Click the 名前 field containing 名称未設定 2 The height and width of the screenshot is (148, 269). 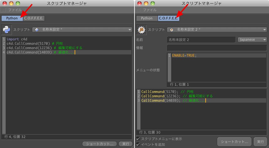(x=201, y=40)
